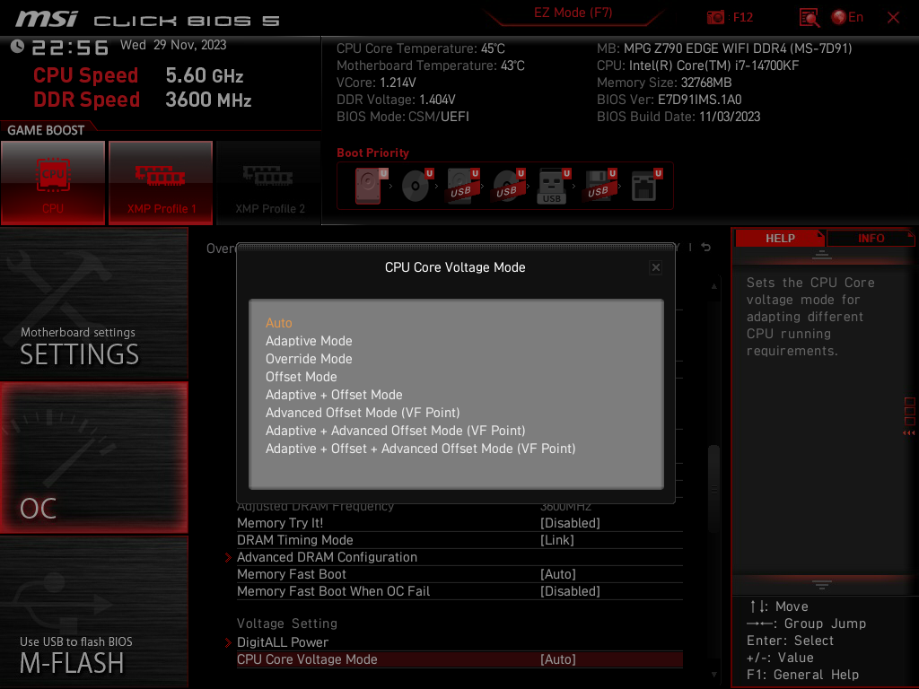Click the scroll-down arrow of settings list
Screen dimensions: 919x689
click(x=713, y=675)
